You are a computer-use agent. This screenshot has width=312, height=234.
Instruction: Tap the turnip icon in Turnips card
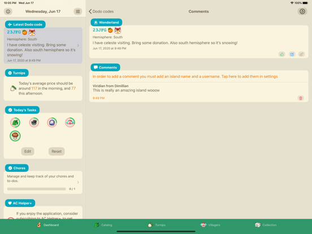[x=13, y=88]
